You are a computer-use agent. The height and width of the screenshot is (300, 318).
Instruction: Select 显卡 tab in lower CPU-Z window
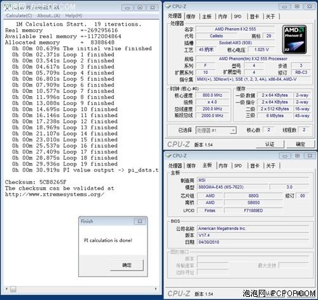tap(254, 166)
